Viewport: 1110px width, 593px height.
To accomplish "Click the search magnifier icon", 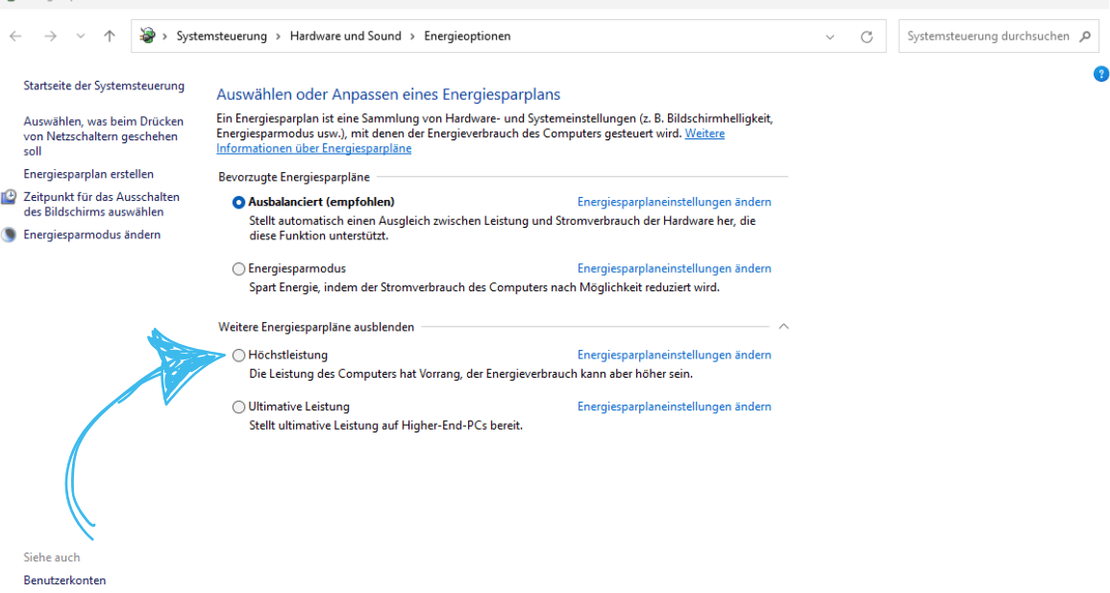I will [x=1085, y=37].
